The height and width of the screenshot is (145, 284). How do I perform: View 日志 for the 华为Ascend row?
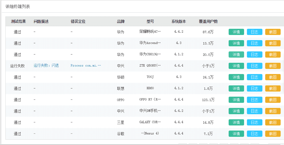(254, 43)
